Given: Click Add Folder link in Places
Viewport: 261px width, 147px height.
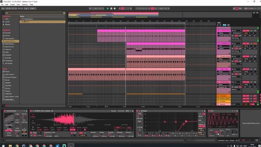Looking at the screenshot, I should [10, 100].
